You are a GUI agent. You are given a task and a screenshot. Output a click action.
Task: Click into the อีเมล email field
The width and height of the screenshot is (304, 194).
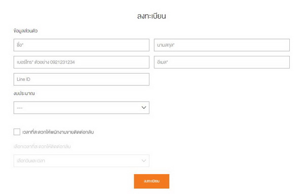(222, 62)
